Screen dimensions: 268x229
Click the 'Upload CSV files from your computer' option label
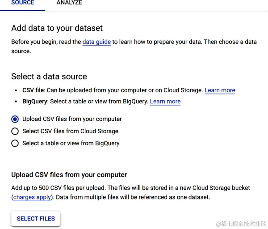pyautogui.click(x=72, y=119)
